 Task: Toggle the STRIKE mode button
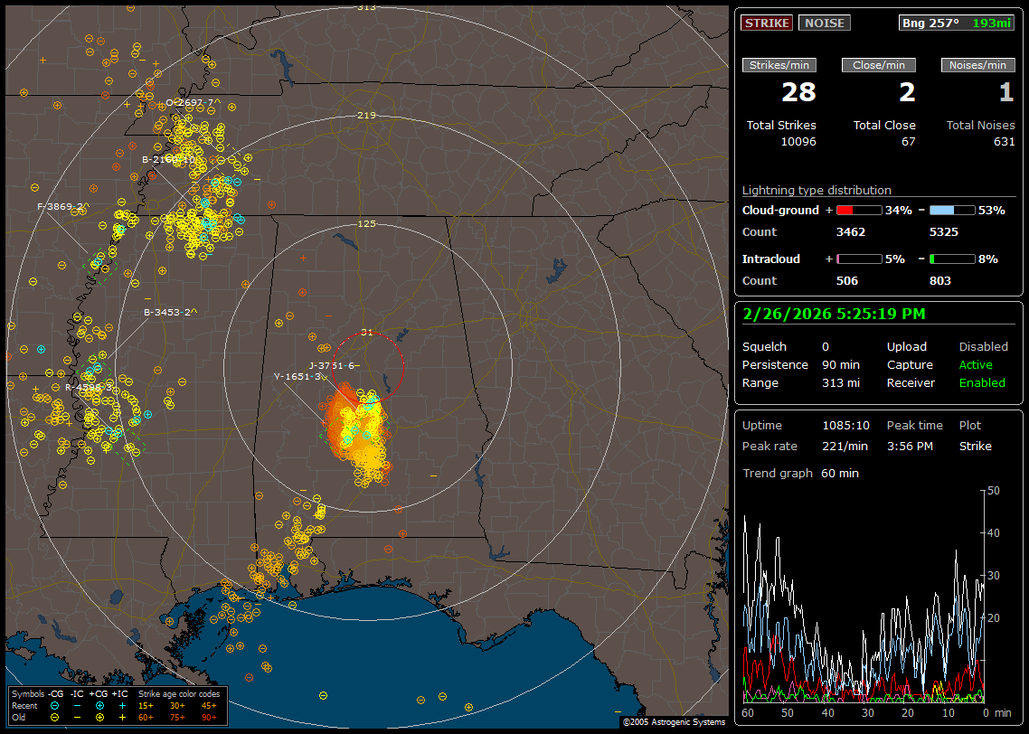pos(767,23)
